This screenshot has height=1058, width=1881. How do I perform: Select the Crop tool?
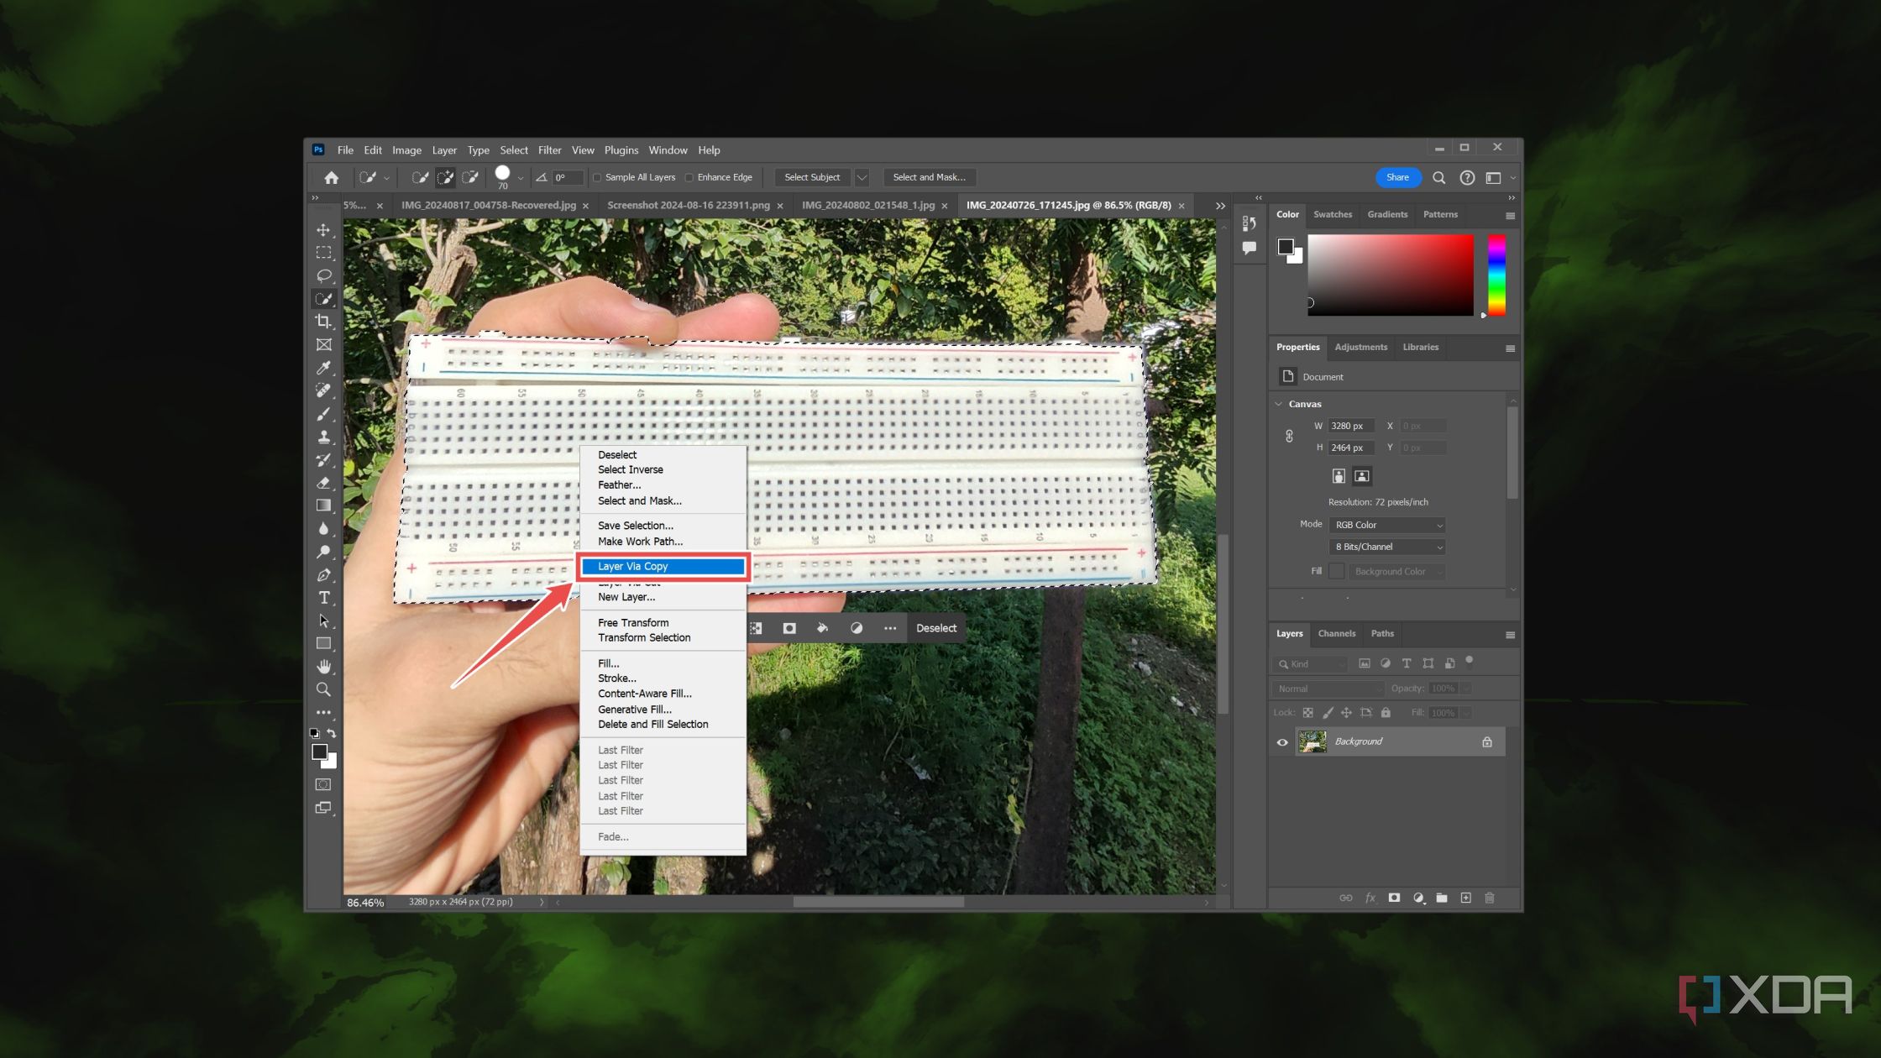[323, 322]
